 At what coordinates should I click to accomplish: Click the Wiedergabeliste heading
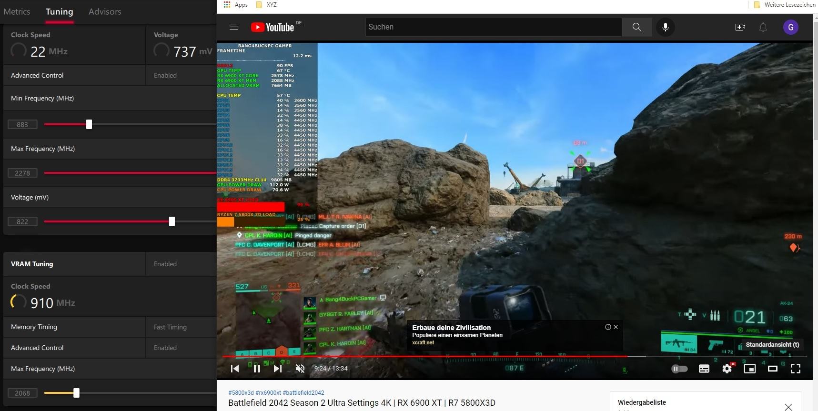coord(642,402)
